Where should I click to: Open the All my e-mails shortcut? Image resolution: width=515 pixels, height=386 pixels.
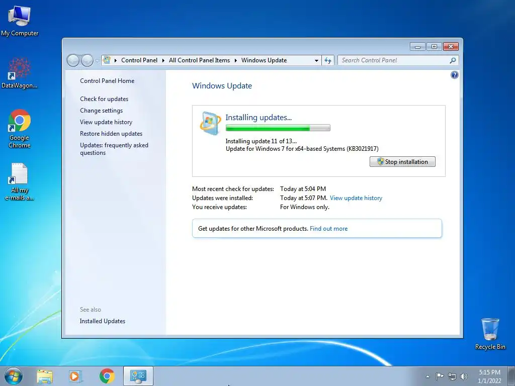(x=20, y=181)
